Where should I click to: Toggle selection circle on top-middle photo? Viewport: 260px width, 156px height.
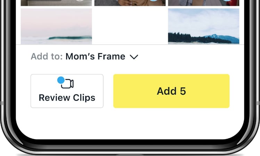(x=153, y=1)
